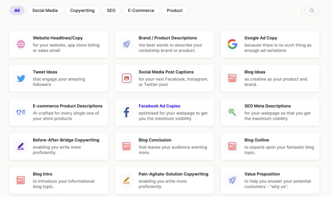Click text 'for your next Facebook, Instagram,'
Screen dimensions: 332x197
(174, 79)
